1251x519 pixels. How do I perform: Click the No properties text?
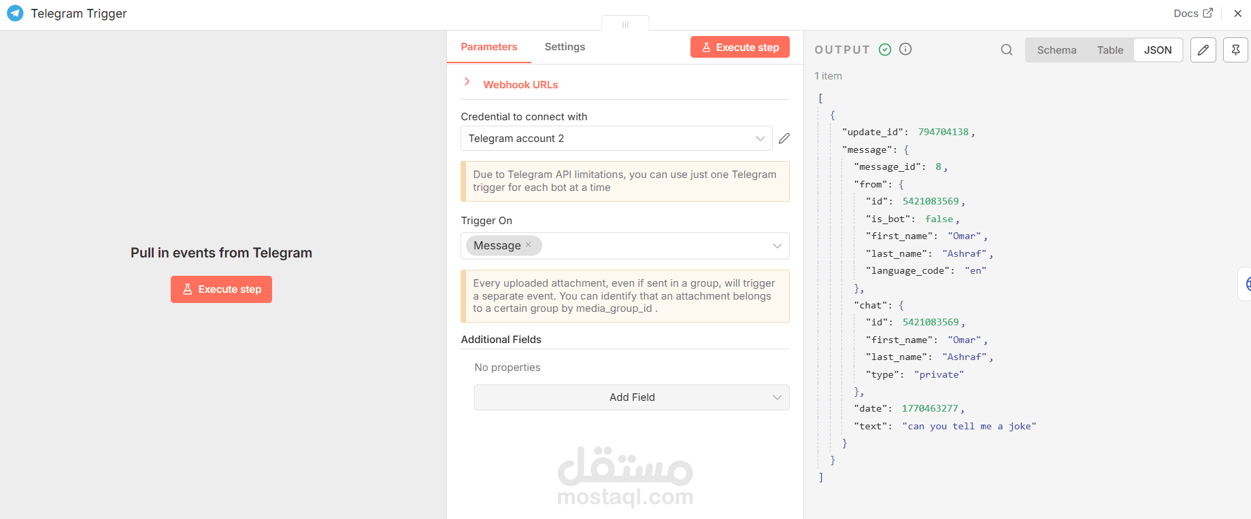click(507, 368)
